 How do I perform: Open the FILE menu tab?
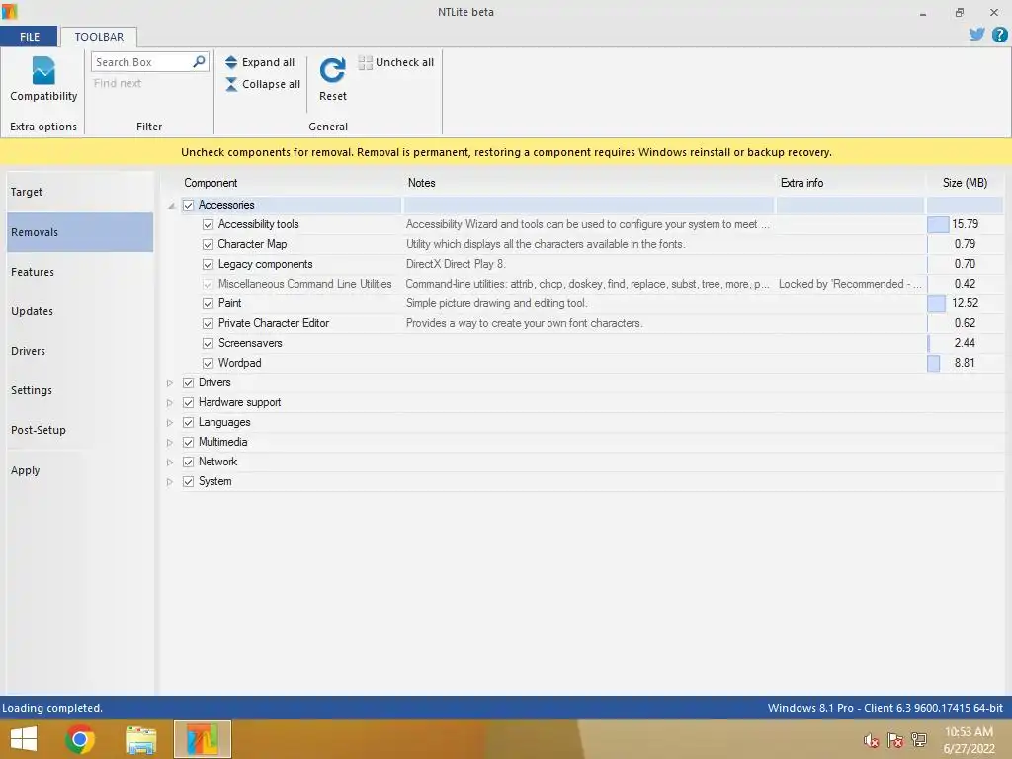[x=29, y=37]
